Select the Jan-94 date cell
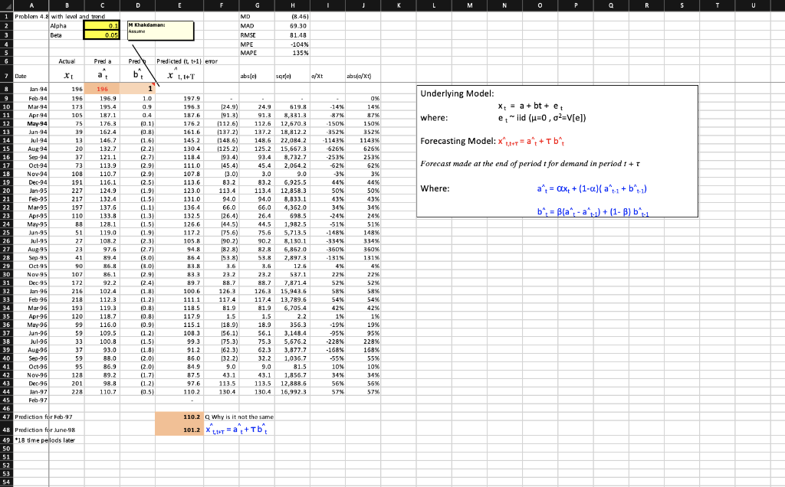 31,87
